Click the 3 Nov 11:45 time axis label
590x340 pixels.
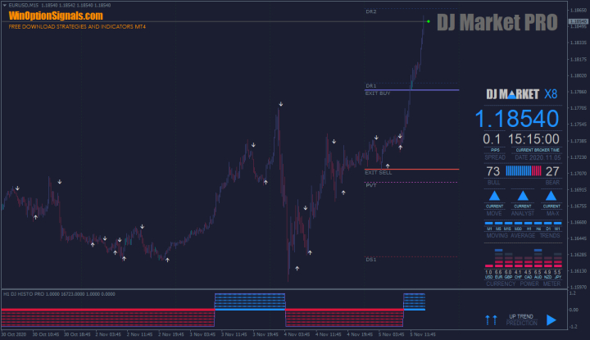(234, 334)
